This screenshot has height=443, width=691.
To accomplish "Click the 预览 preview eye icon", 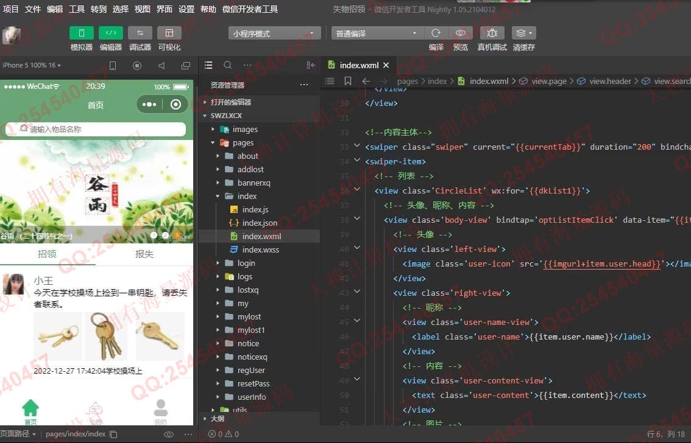I will coord(461,33).
